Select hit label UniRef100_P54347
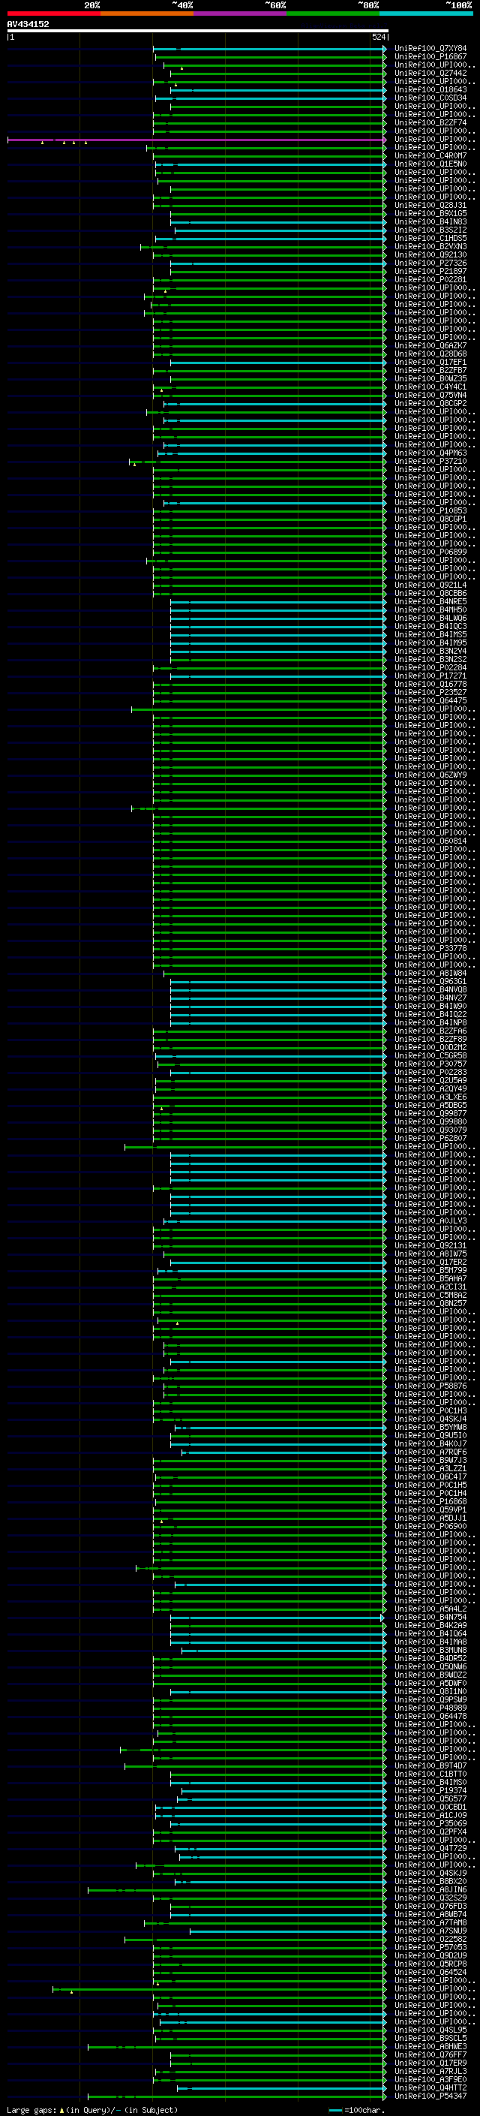Image resolution: width=480 pixels, height=2116 pixels. coord(430,2096)
